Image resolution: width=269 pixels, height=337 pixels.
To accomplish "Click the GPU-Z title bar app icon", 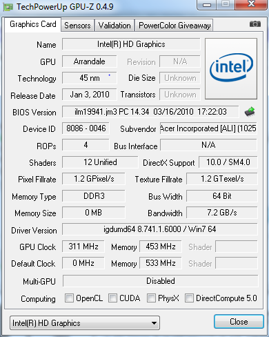I will (x=8, y=8).
